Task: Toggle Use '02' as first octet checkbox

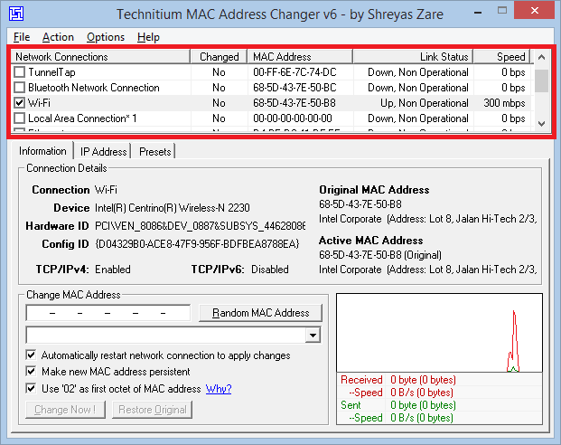Action: (x=31, y=388)
